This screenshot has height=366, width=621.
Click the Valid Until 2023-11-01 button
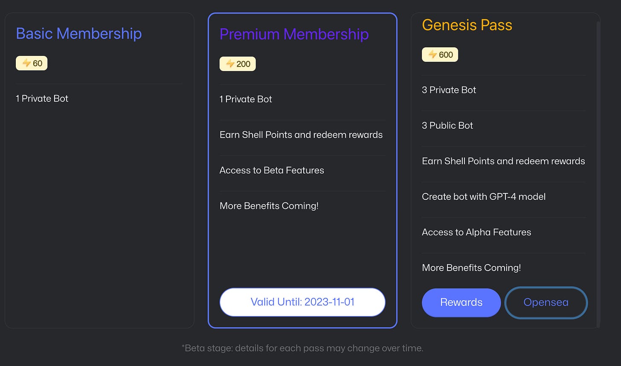coord(302,302)
